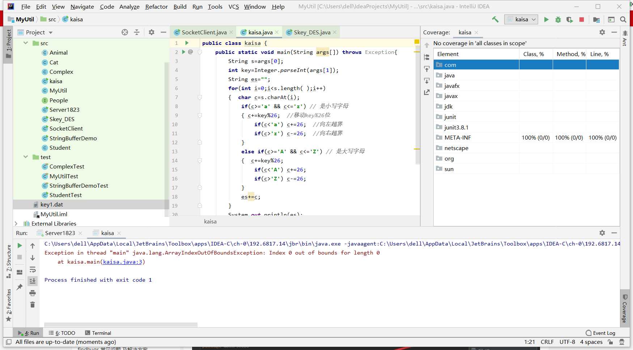The height and width of the screenshot is (350, 633).
Task: Click the MyUtil breadcrumb in navigation bar
Action: tap(21, 19)
